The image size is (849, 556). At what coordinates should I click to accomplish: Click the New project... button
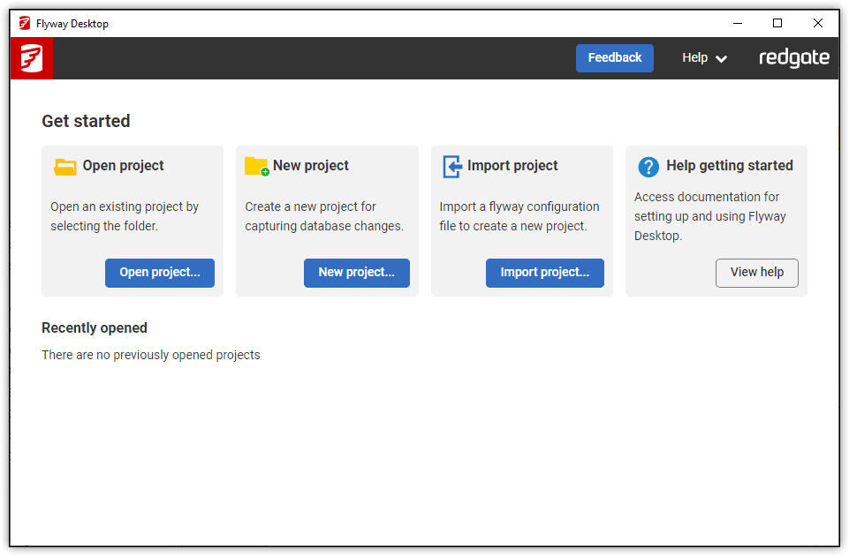coord(356,273)
